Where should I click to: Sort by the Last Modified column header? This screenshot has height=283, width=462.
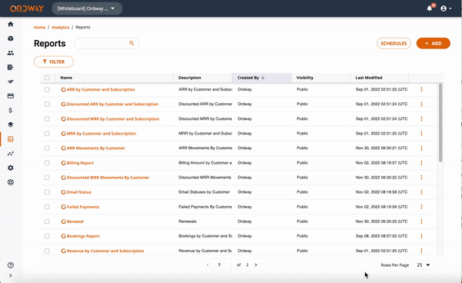pyautogui.click(x=369, y=78)
